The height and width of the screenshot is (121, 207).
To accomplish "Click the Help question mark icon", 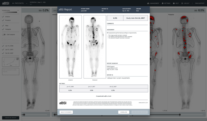I will point(174,3).
